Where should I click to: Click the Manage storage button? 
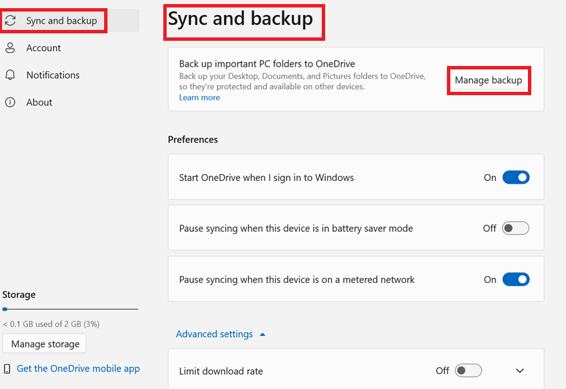pos(45,343)
